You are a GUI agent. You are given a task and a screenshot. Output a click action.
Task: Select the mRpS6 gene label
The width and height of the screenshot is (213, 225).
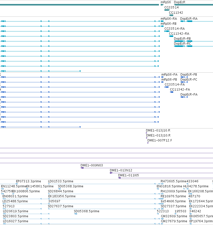[x=166, y=2]
